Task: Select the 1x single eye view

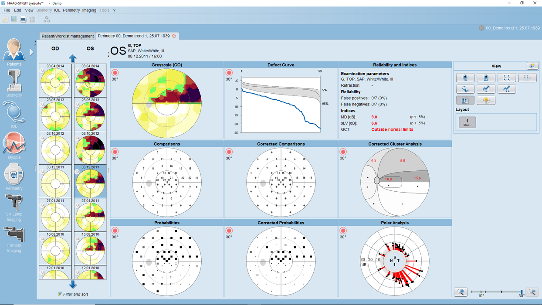Action: tap(466, 78)
